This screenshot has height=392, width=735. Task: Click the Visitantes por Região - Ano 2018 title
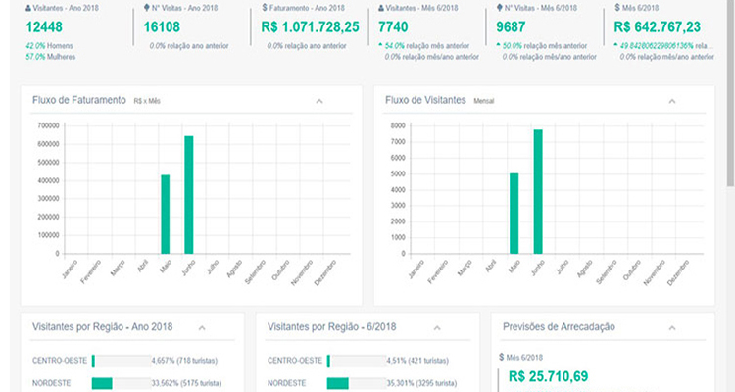click(x=102, y=326)
